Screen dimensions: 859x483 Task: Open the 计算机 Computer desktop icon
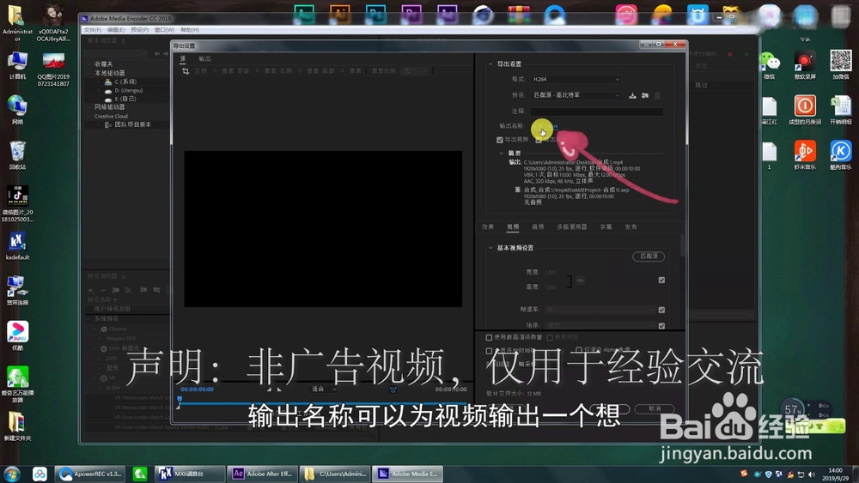17,66
